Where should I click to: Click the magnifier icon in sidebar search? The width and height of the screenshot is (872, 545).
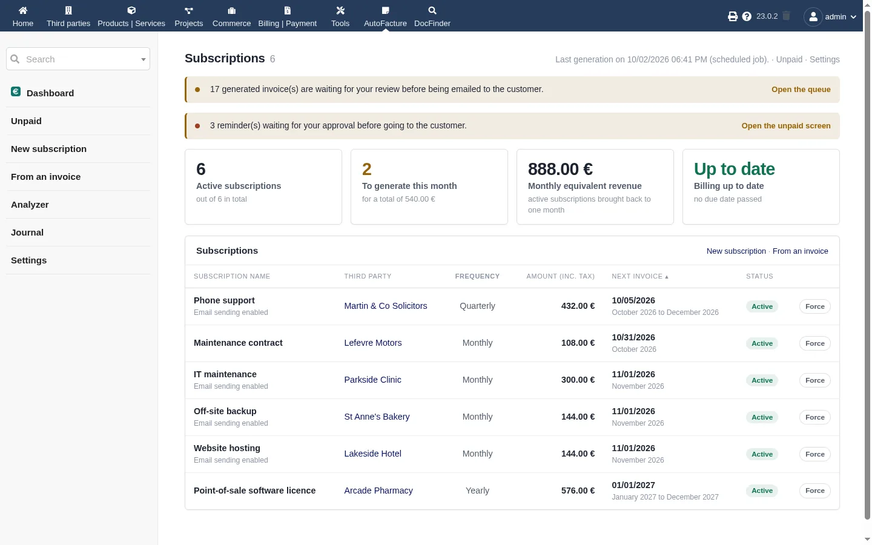pos(15,59)
